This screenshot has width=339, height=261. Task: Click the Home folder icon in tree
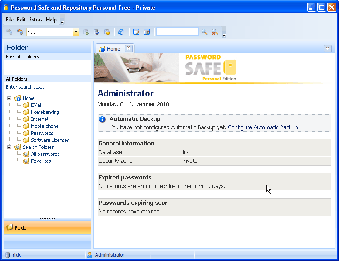(x=18, y=98)
